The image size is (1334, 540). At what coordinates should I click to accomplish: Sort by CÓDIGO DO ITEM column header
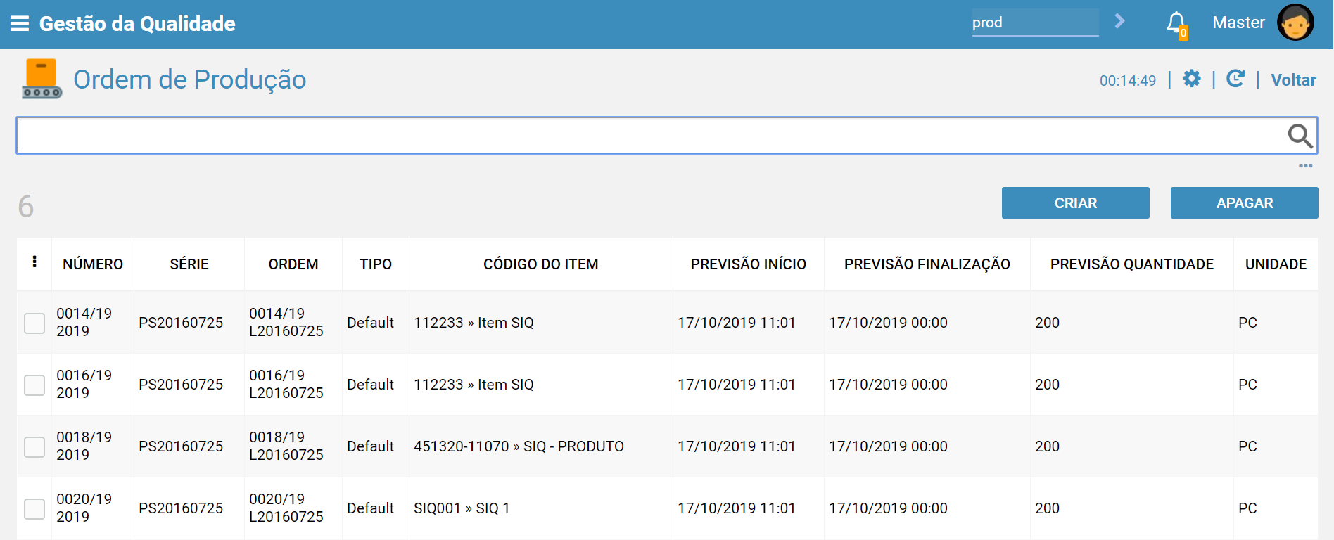tap(541, 264)
